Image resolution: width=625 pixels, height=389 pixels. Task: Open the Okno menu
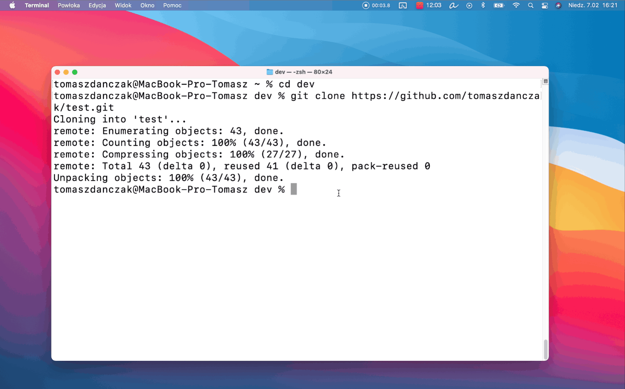click(147, 5)
